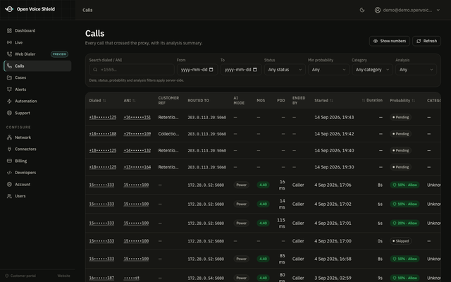Click '4 Sep 2026, 16:58' started cell
Screen dimensions: 451x282
[x=333, y=259]
